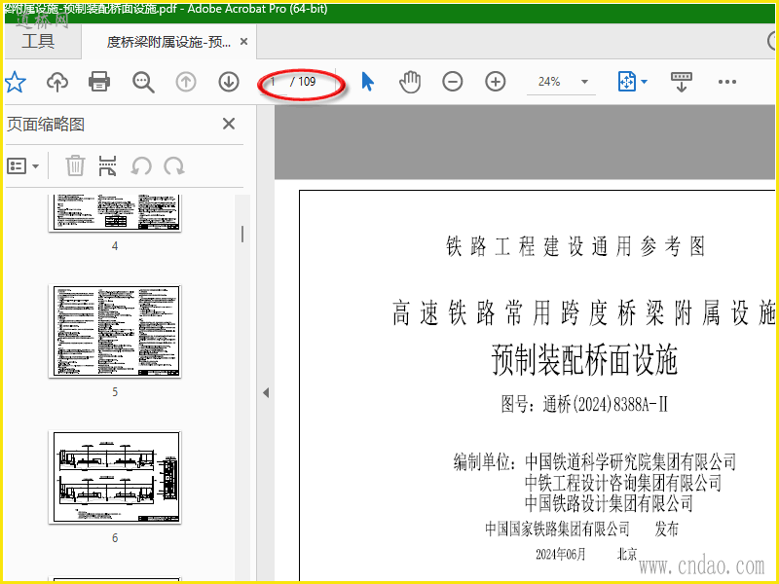Click 中铁工程设计咨询集团有限公司 text
This screenshot has height=584, width=779.
click(623, 482)
